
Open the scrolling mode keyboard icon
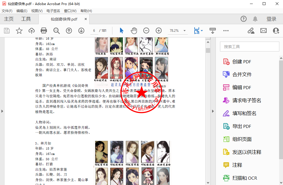[x=212, y=31]
